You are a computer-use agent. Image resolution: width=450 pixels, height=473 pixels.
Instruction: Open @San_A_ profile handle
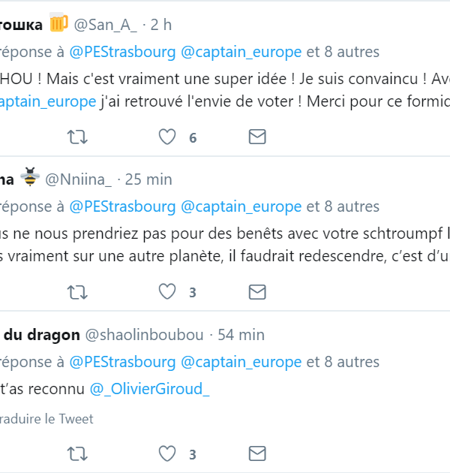click(x=105, y=25)
